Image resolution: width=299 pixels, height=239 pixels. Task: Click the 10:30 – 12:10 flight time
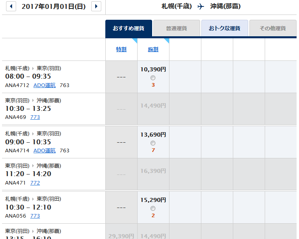(28, 207)
